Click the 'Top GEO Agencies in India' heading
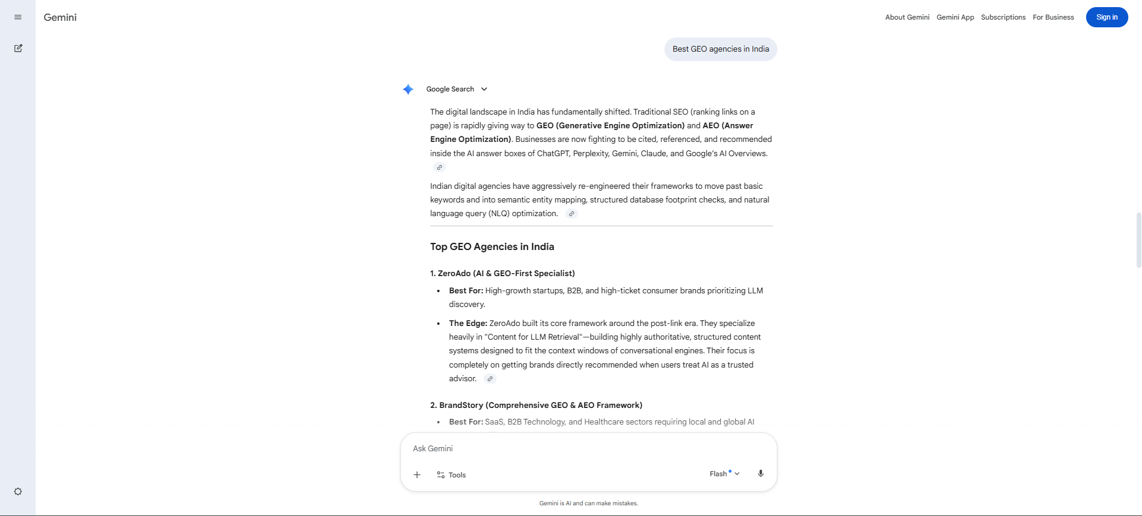Screen dimensions: 1142x516 coord(492,246)
